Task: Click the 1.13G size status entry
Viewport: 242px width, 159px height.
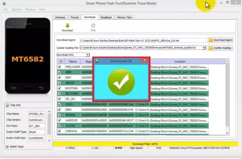Action: 95,148
